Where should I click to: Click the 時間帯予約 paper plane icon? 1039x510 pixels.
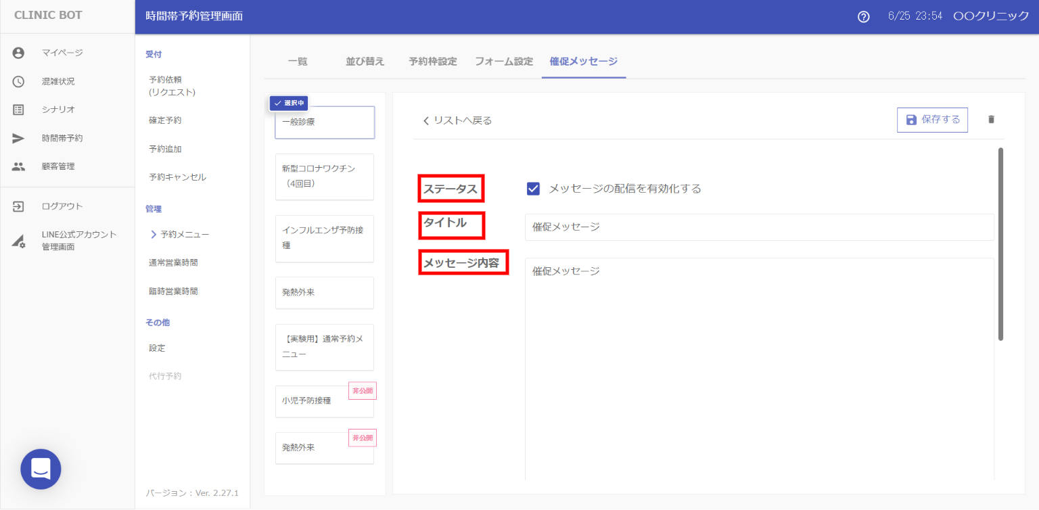pos(18,138)
